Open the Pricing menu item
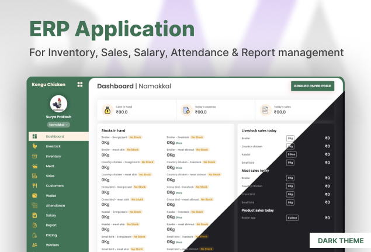The image size is (371, 252). (x=51, y=235)
